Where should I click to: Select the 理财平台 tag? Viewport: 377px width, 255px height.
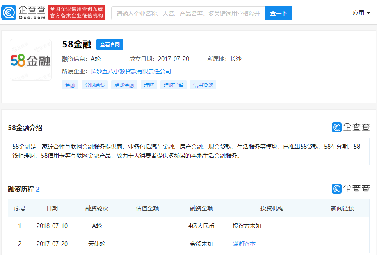click(x=174, y=85)
